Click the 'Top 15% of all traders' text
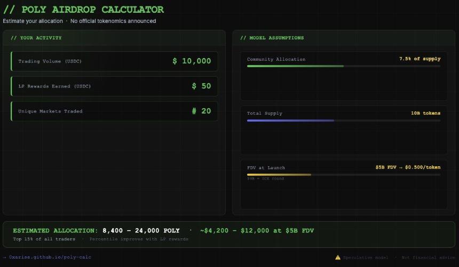This screenshot has width=459, height=267. tap(44, 239)
